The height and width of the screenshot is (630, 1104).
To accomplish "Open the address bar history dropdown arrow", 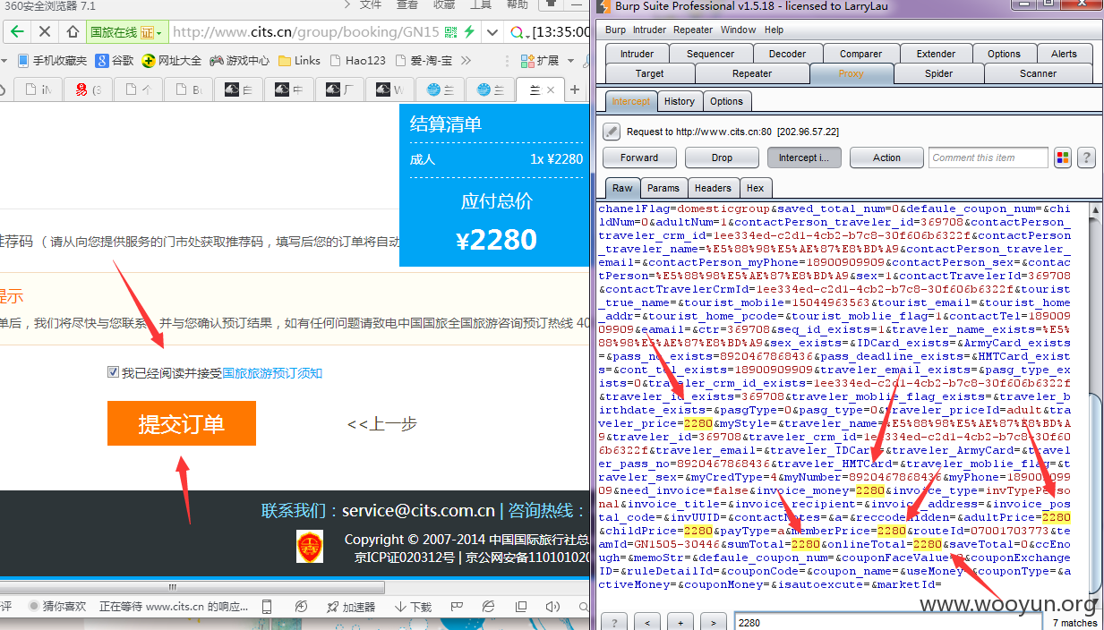I will pos(492,32).
